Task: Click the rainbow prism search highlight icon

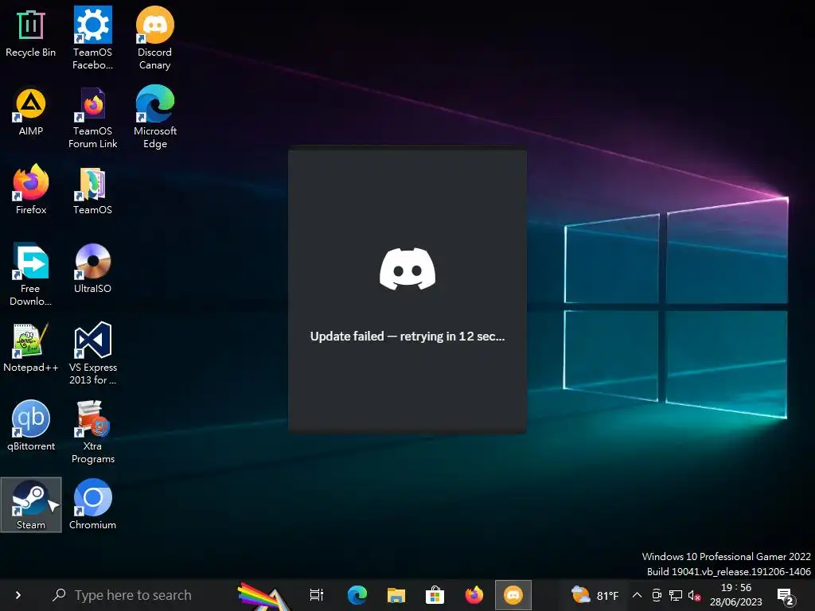Action: click(x=263, y=596)
